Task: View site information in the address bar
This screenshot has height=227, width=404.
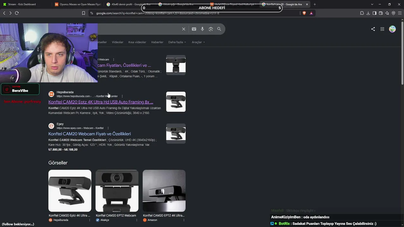Action: point(92,13)
